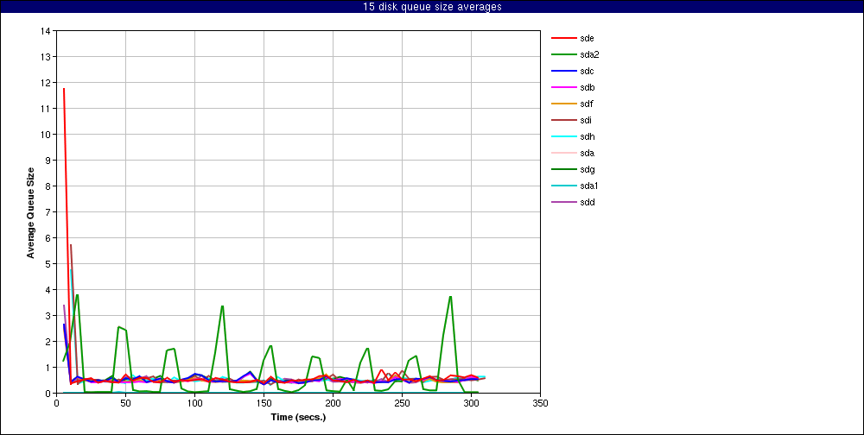Click the sdd legend label
Image resolution: width=864 pixels, height=435 pixels.
(x=587, y=203)
